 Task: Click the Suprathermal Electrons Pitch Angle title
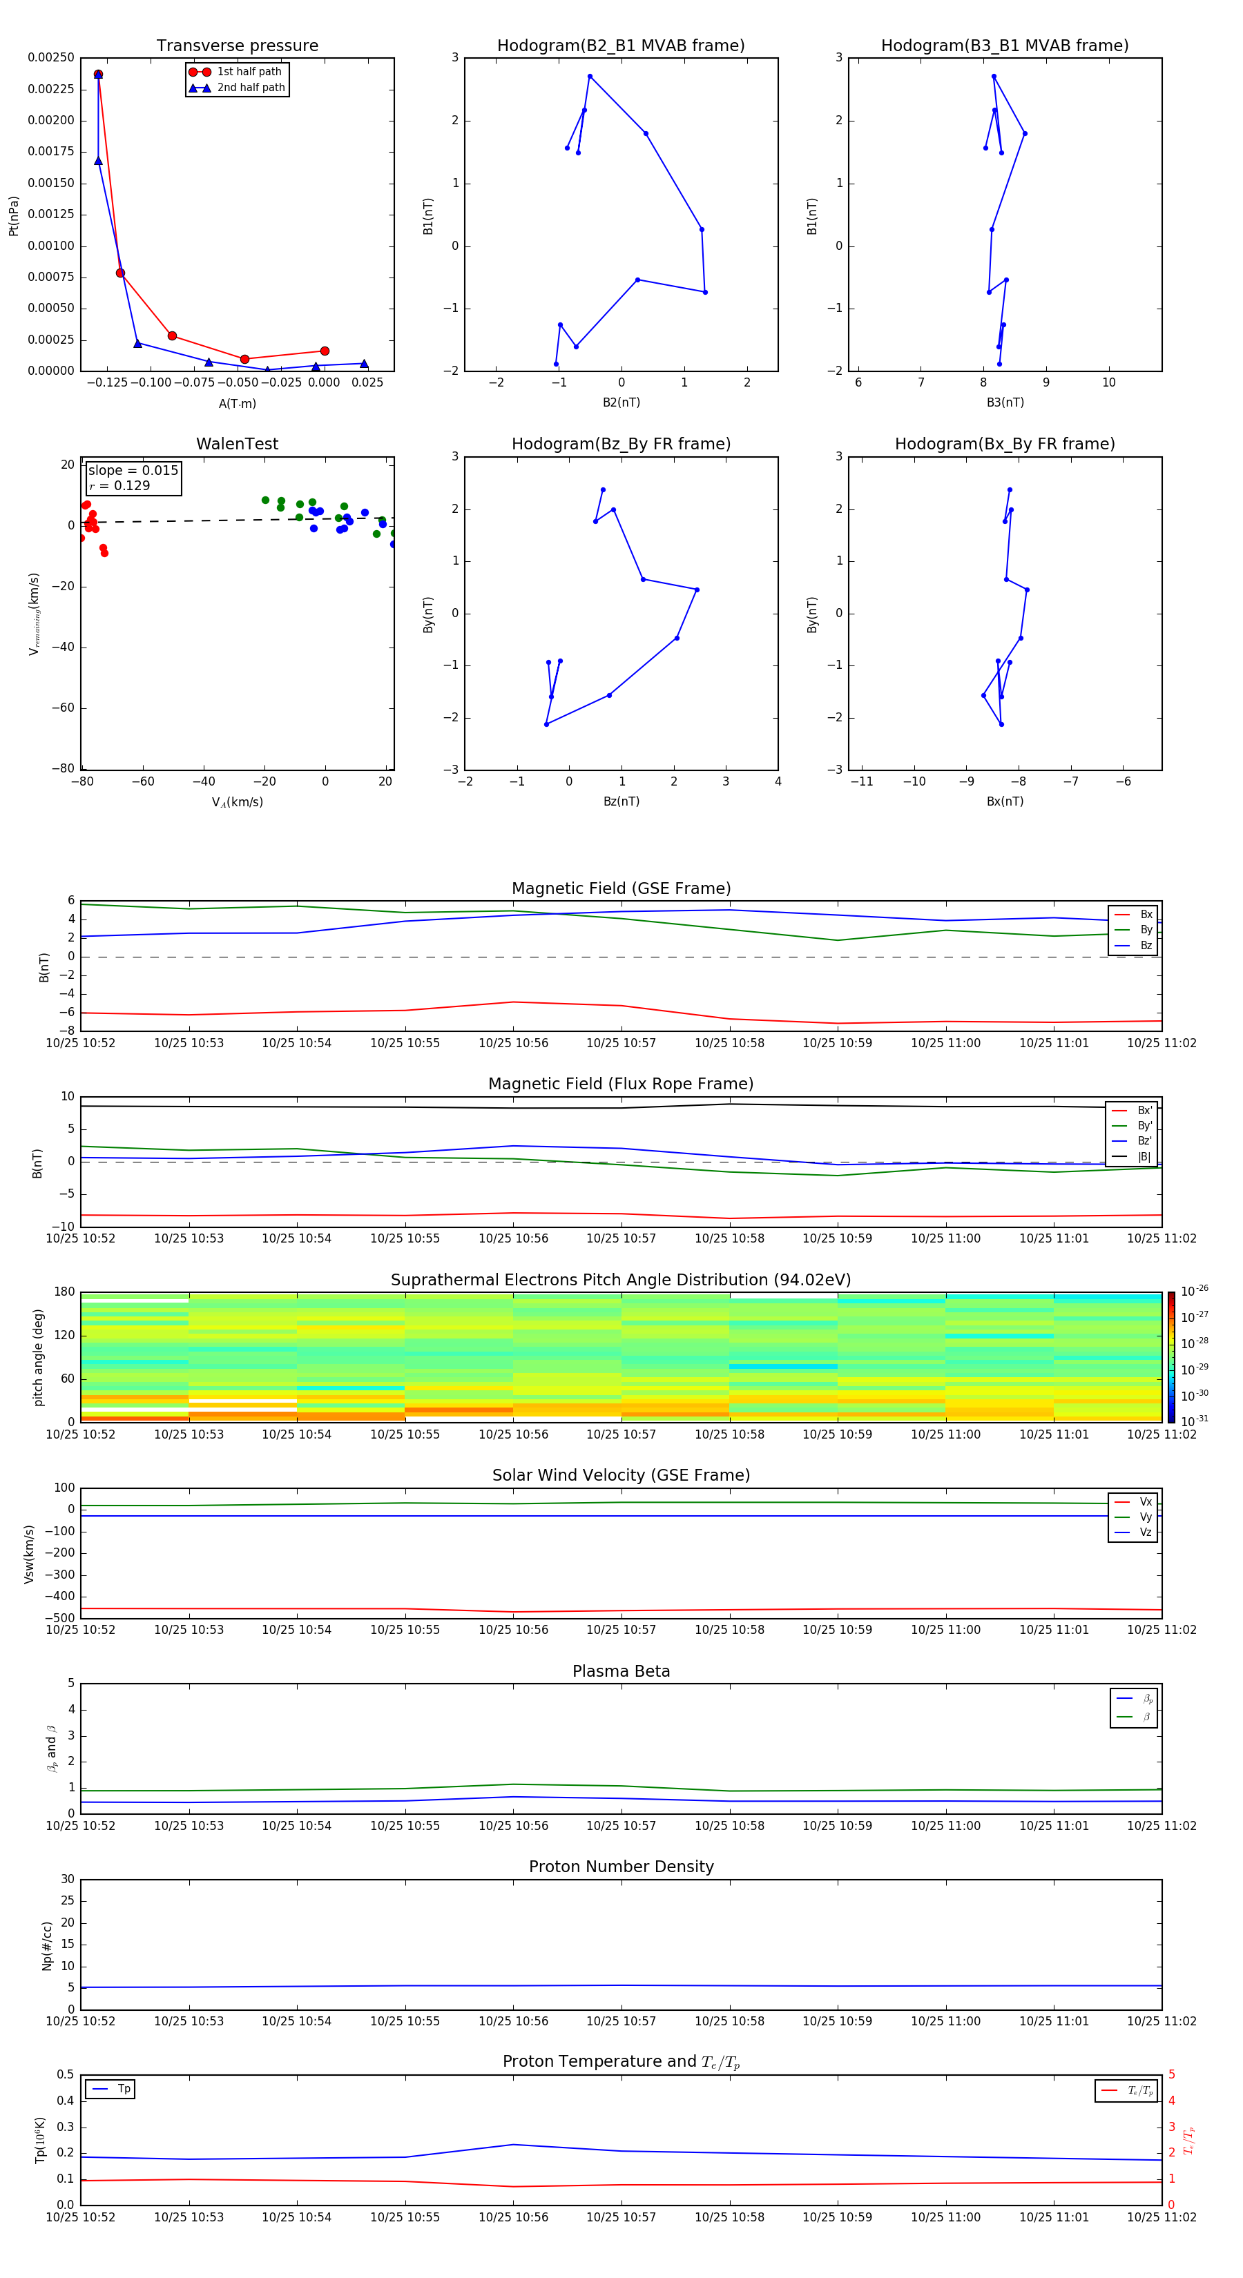pos(621,1280)
